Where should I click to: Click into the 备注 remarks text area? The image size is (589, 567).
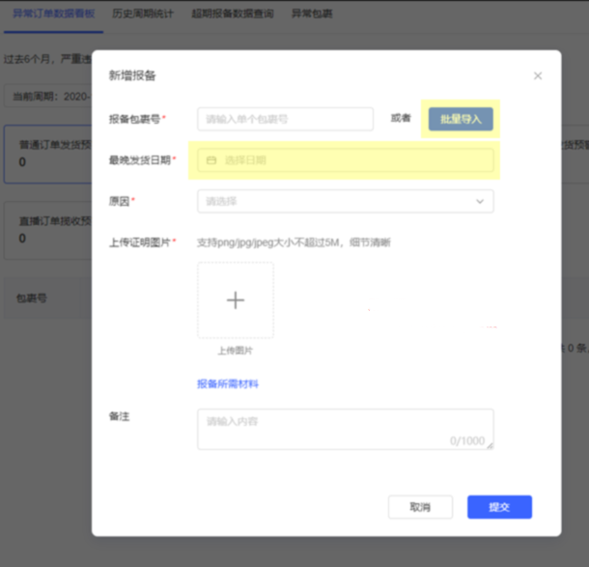345,428
